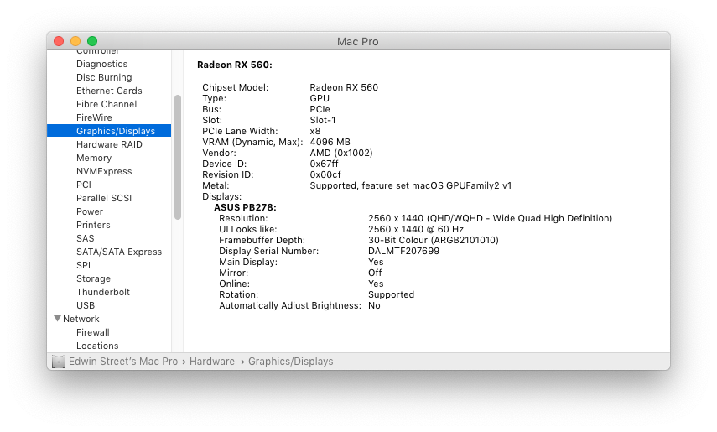This screenshot has width=717, height=432.
Task: Click Graphics/Displays in the path bar
Action: pyautogui.click(x=290, y=362)
